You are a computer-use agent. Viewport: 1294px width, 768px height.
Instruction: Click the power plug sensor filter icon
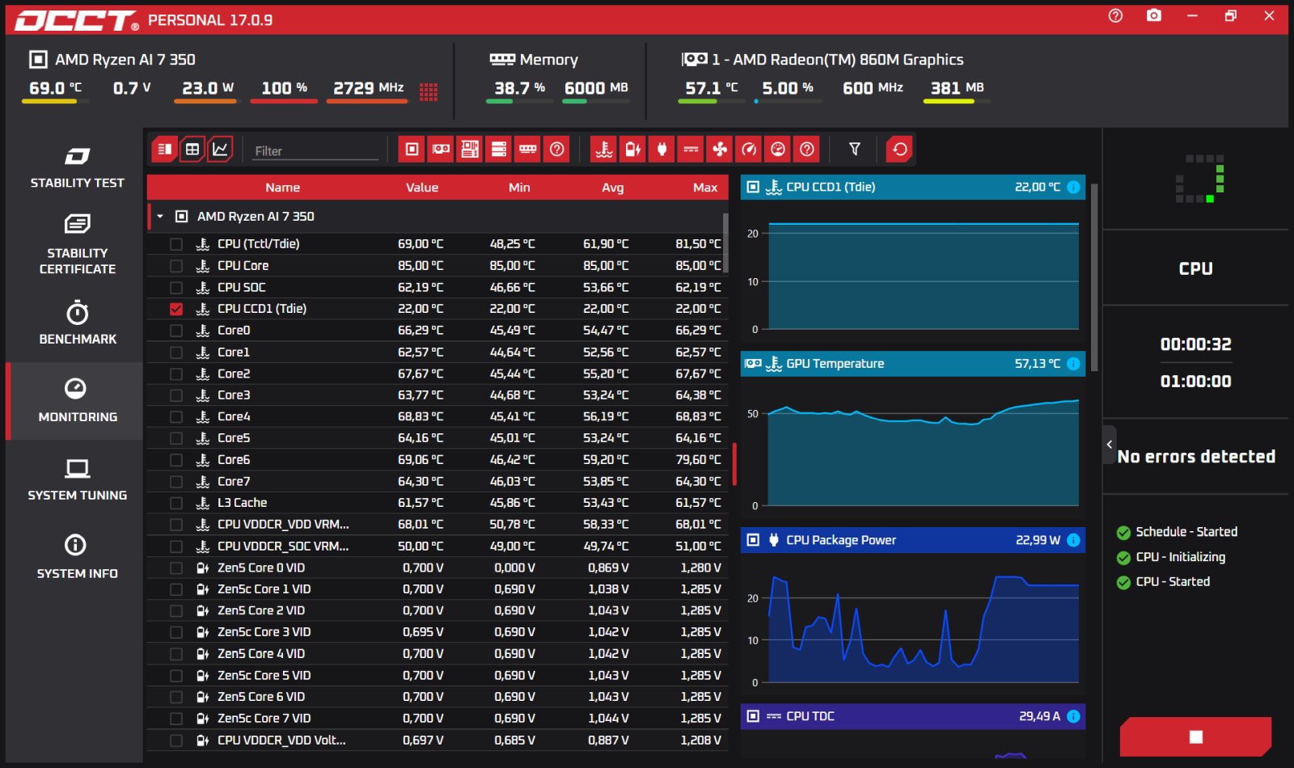pos(662,149)
